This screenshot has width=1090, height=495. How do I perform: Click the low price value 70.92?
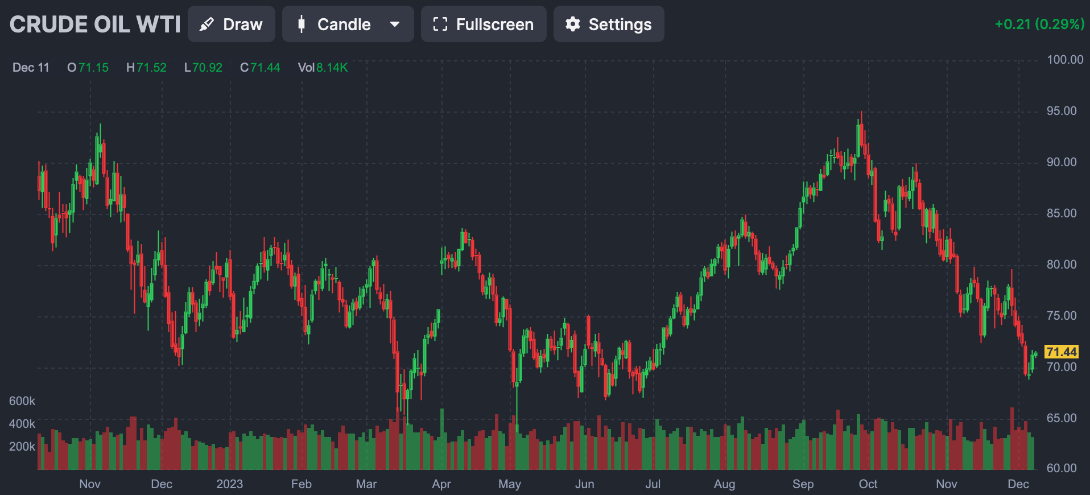[207, 68]
